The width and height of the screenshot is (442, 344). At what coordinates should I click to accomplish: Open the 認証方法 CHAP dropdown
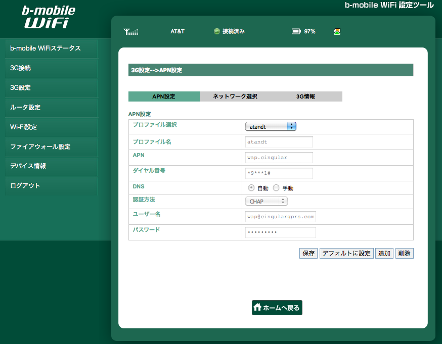pos(267,201)
